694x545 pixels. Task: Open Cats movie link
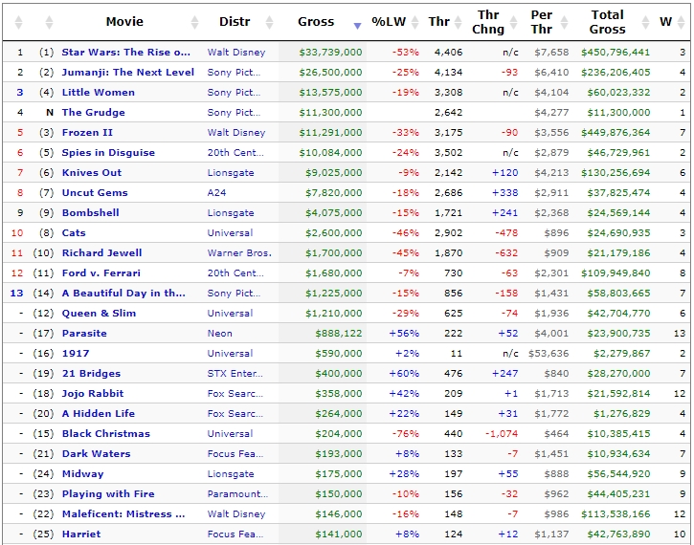point(74,233)
